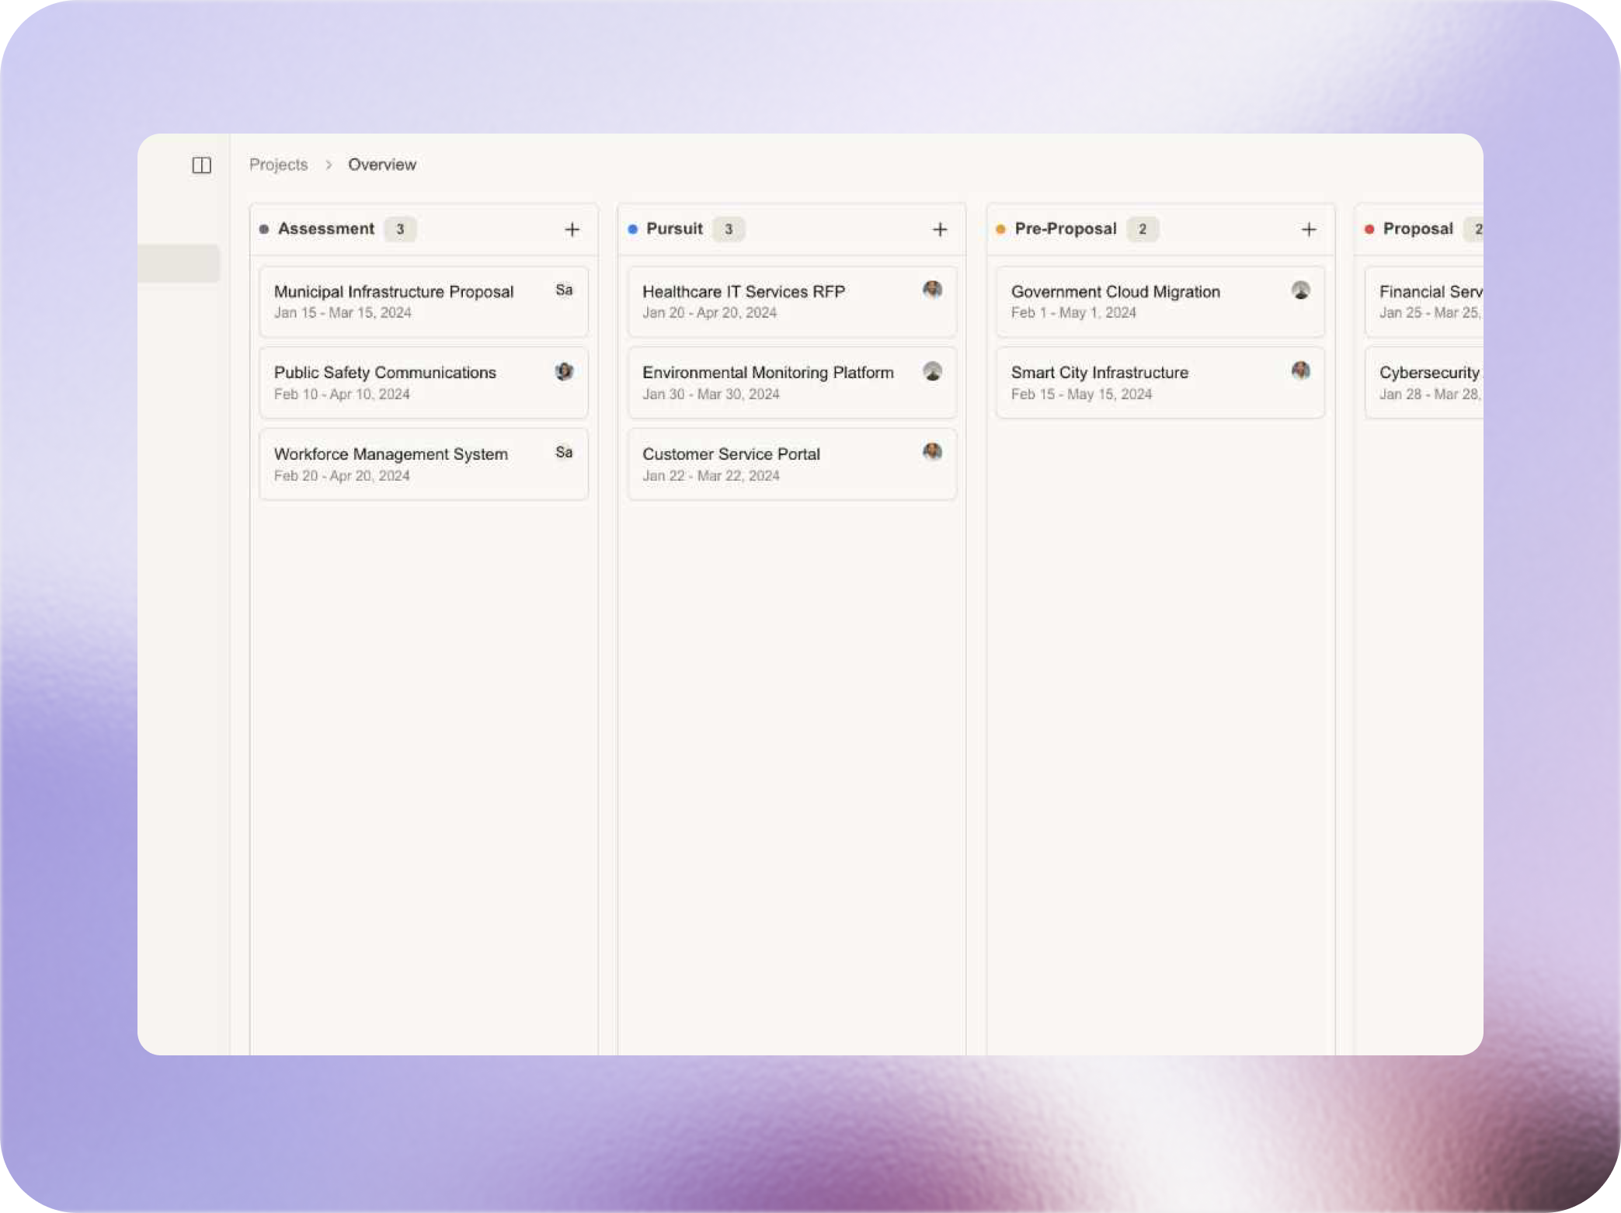Click the avatar on Smart City Infrastructure
The width and height of the screenshot is (1621, 1213).
[x=1300, y=371]
